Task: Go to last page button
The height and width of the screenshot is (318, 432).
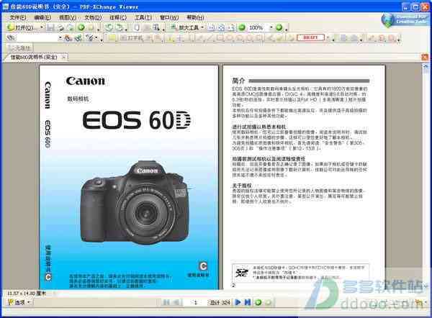Action: 248,302
